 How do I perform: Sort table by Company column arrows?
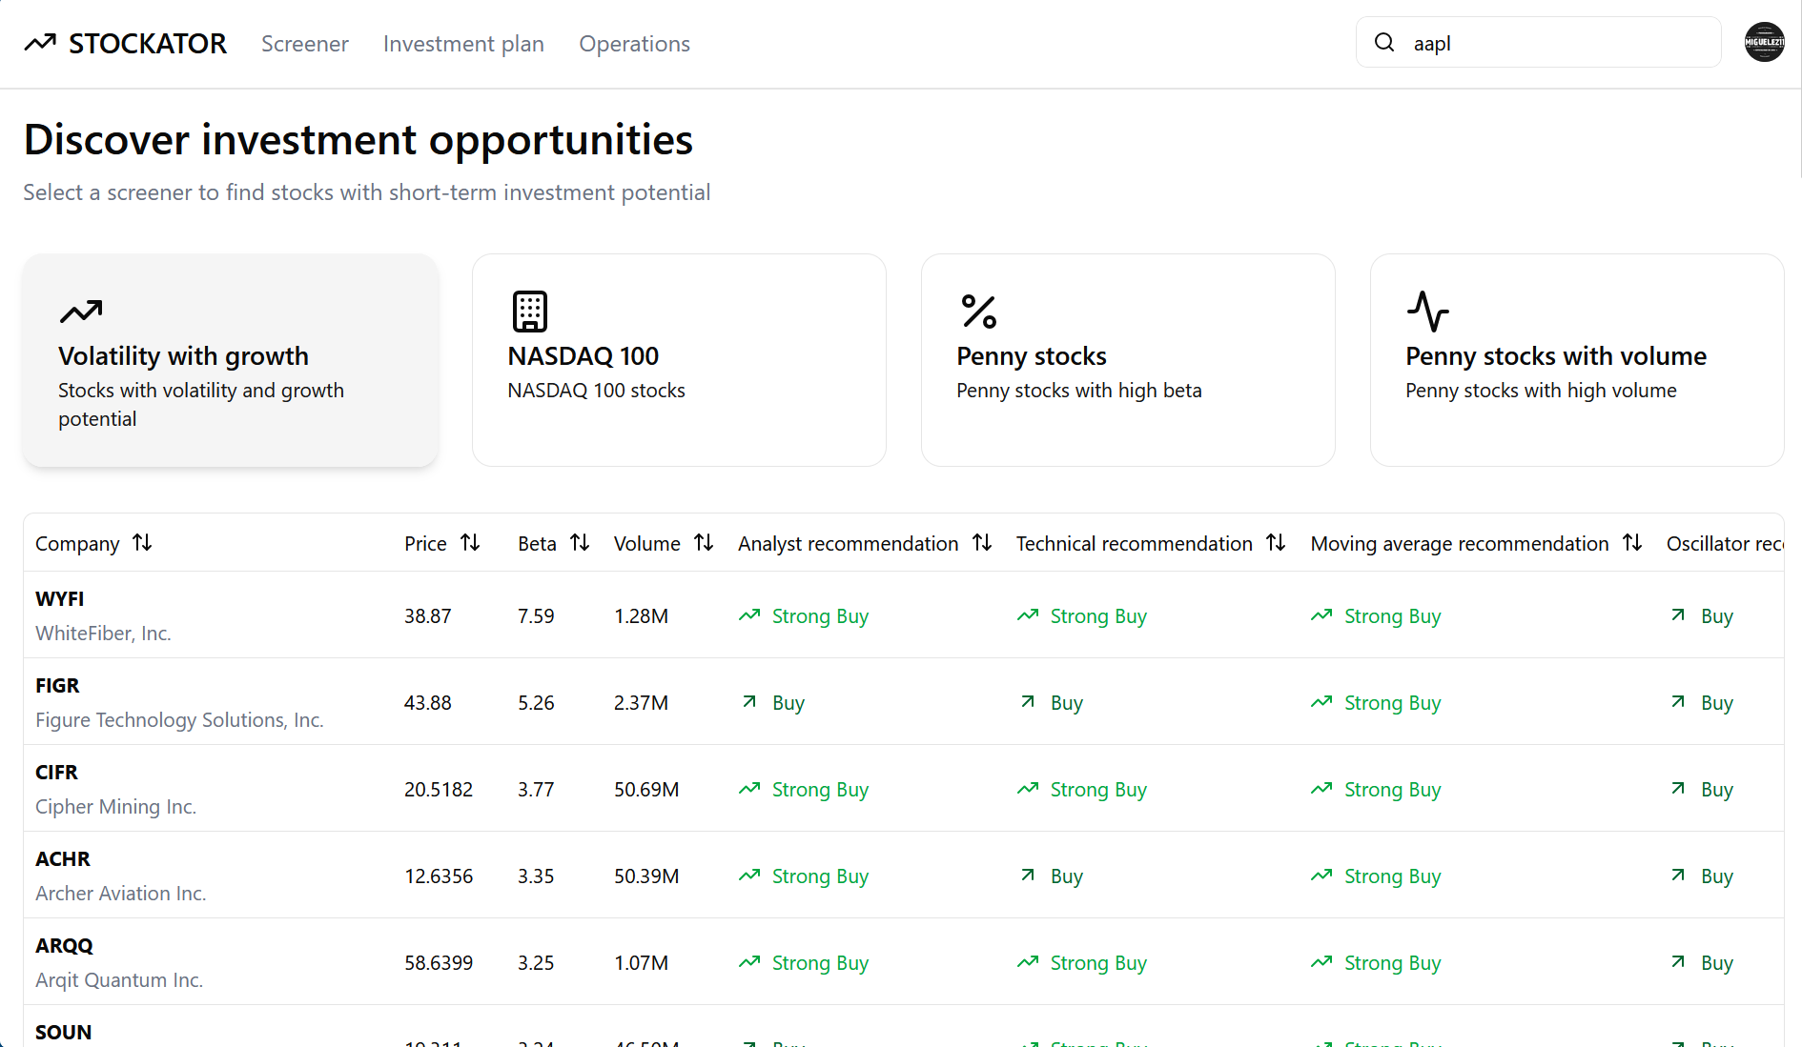click(x=142, y=543)
